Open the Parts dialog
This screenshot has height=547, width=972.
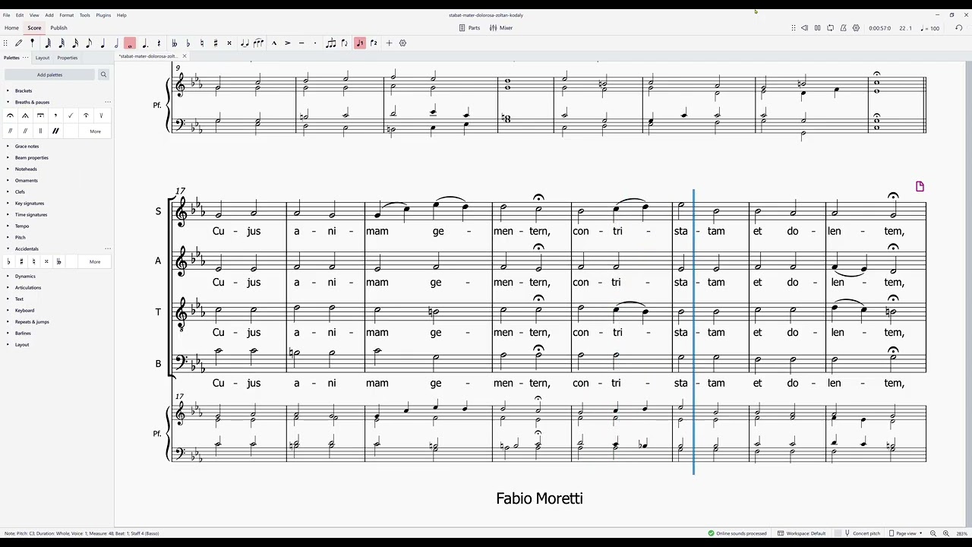click(469, 28)
